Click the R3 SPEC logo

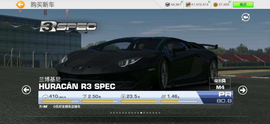[68, 26]
